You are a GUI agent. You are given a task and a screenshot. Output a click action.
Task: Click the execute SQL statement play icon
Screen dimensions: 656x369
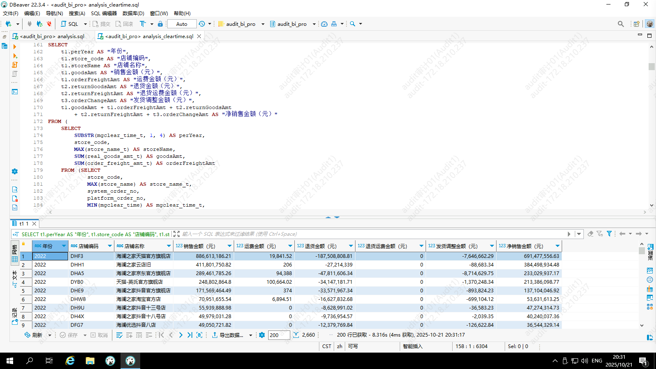click(15, 47)
